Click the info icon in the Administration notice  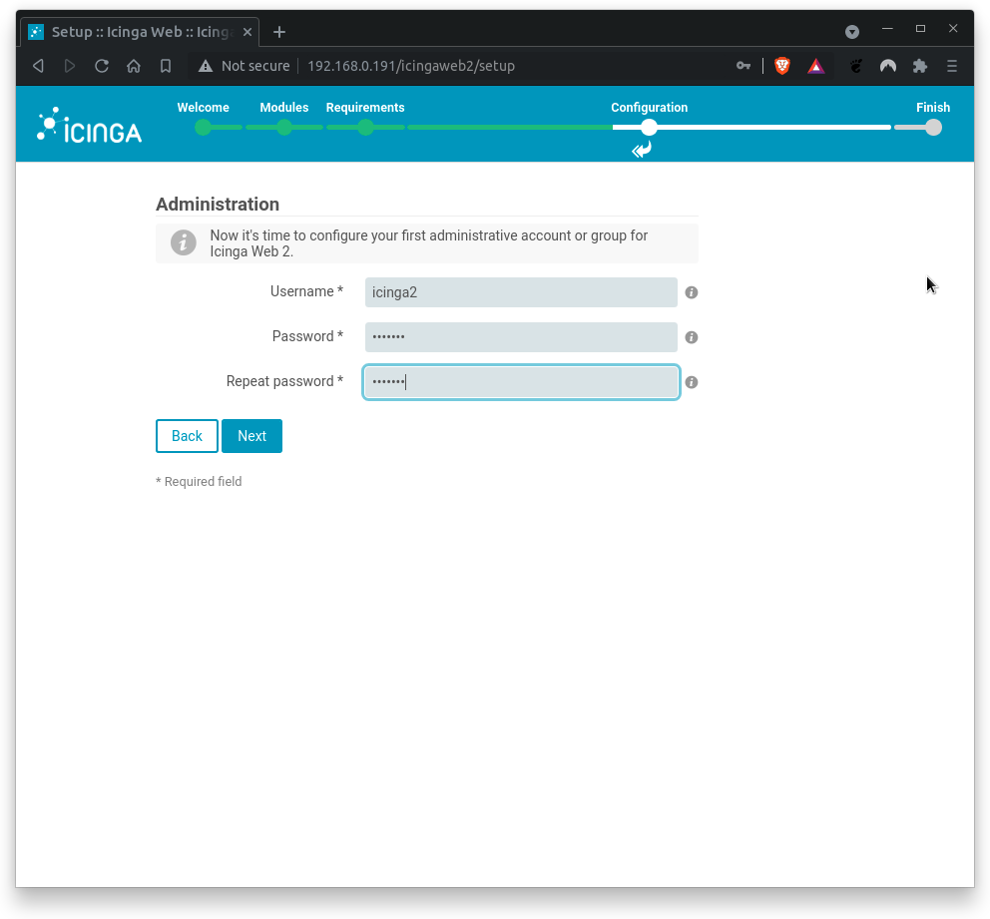183,241
